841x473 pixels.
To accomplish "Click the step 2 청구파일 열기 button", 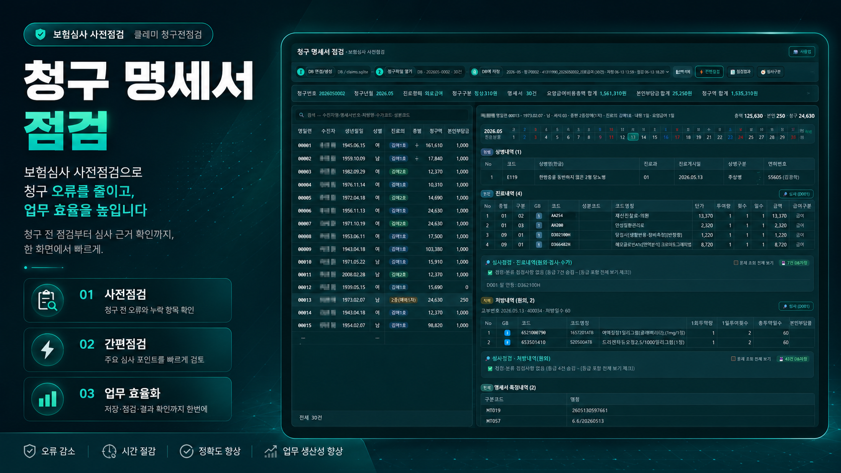I will pos(395,72).
